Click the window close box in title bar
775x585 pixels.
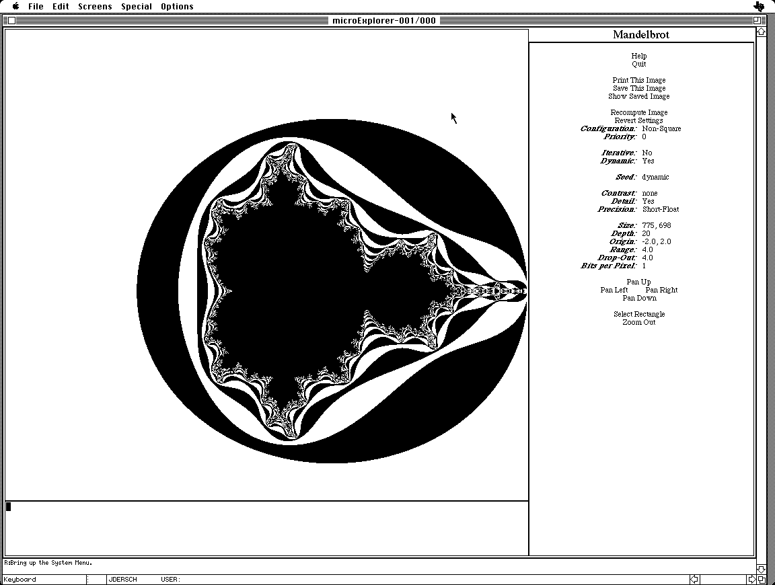[x=11, y=20]
